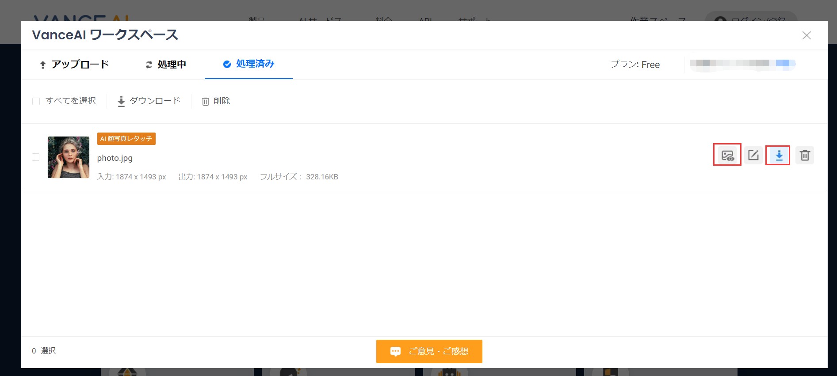Click the プラン: Free label
The height and width of the screenshot is (376, 837).
pyautogui.click(x=635, y=65)
